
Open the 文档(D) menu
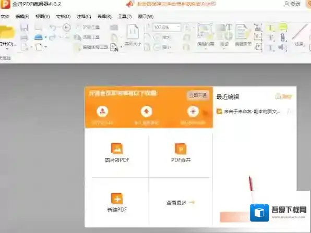coord(63,17)
